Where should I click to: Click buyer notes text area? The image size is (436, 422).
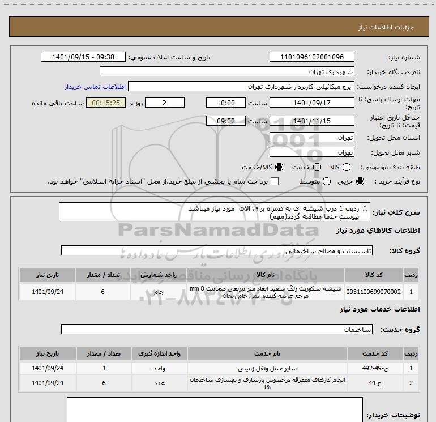215,410
